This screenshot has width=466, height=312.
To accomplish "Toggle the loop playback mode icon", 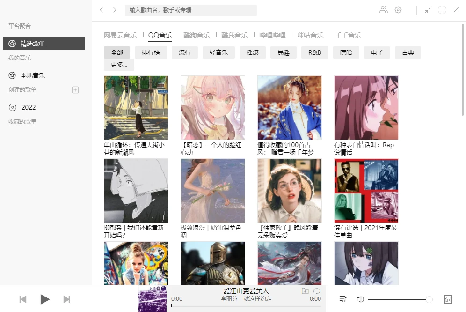I will click(317, 291).
